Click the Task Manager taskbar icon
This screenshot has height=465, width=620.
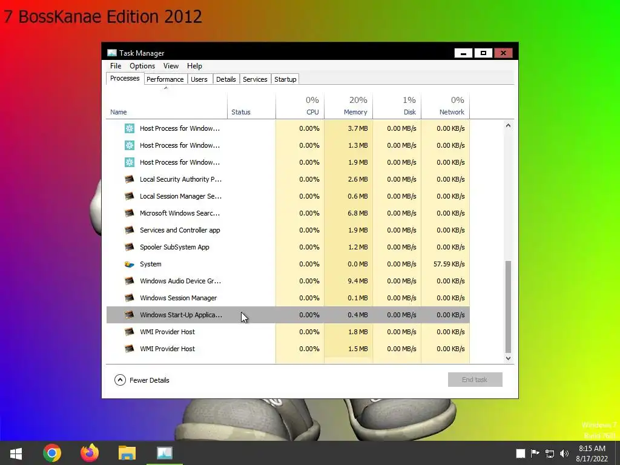coord(165,453)
